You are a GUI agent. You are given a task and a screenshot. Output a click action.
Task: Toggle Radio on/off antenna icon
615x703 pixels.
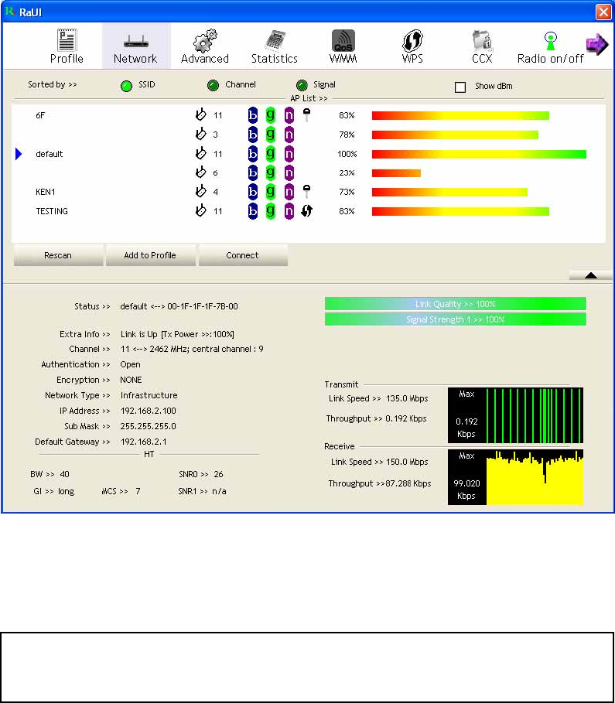[550, 41]
